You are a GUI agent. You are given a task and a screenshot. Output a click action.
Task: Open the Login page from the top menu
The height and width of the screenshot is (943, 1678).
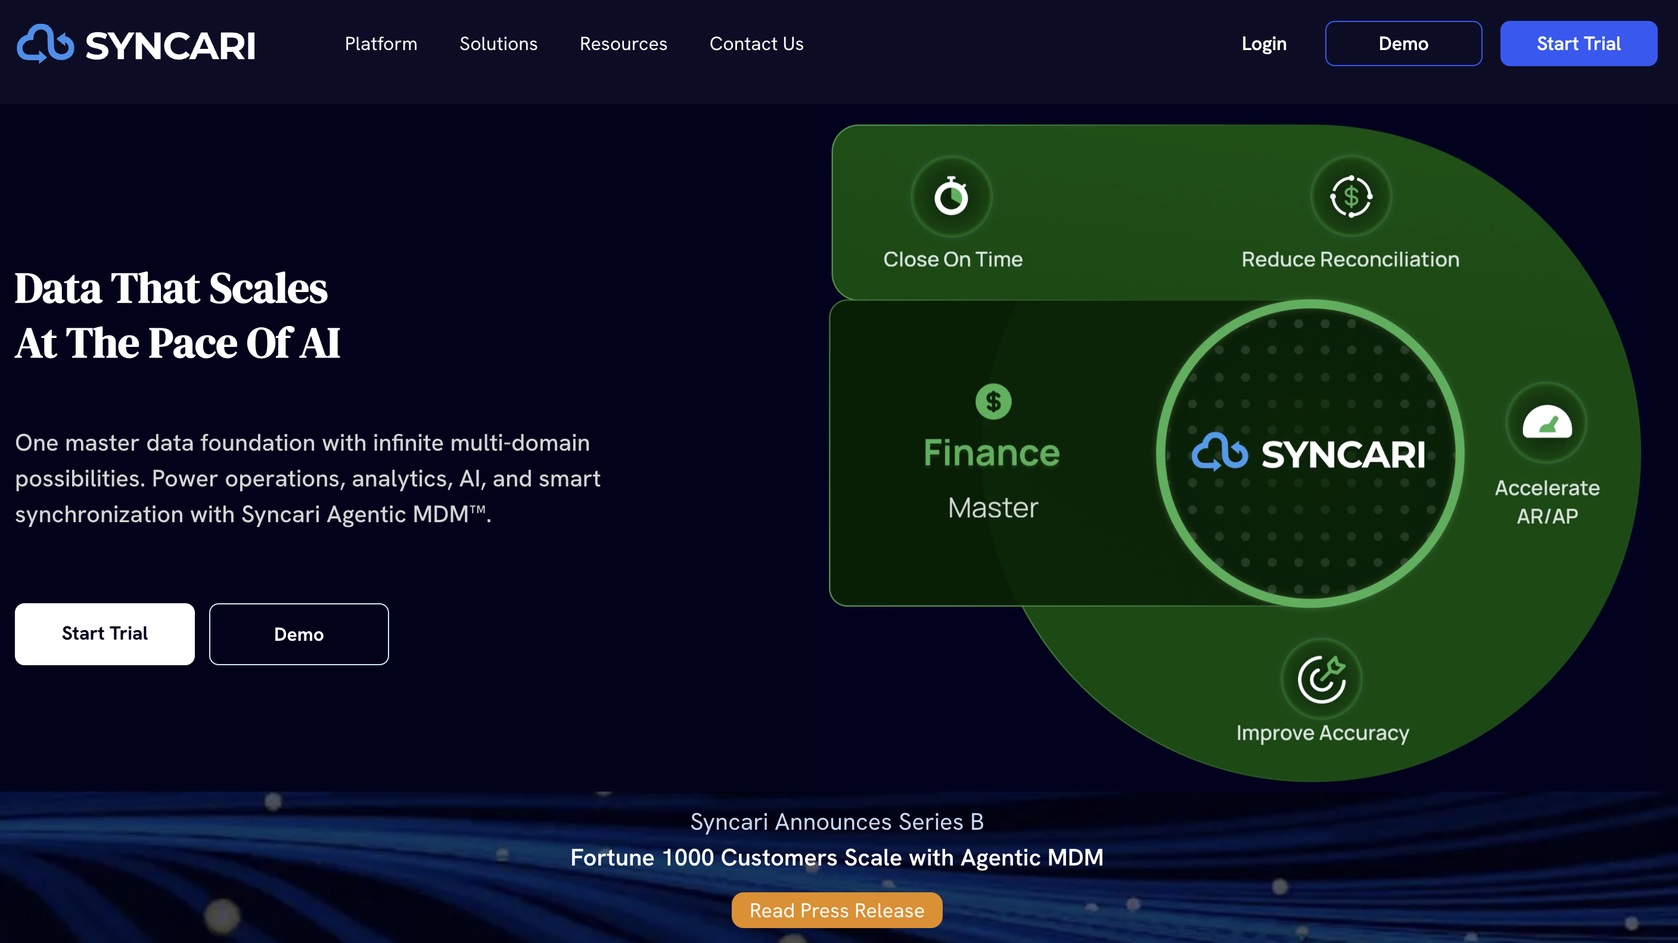pos(1263,43)
